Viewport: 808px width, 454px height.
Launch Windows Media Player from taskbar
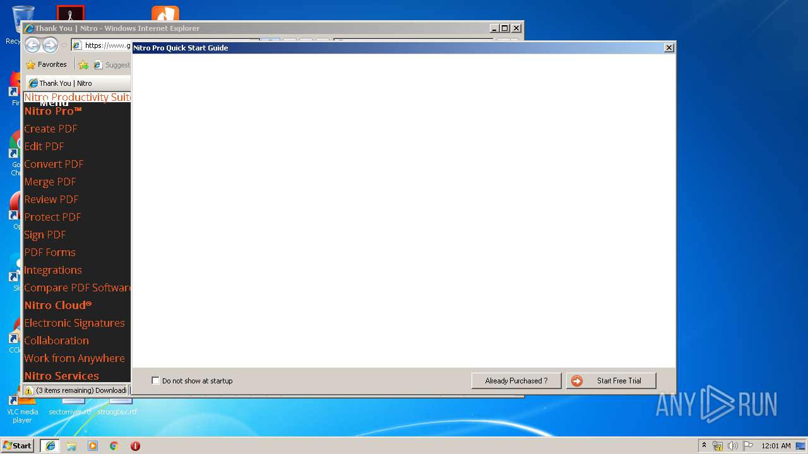click(x=93, y=446)
